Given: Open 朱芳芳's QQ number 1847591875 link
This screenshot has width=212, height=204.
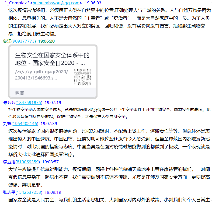Looking at the screenshot, I should 29,103.
